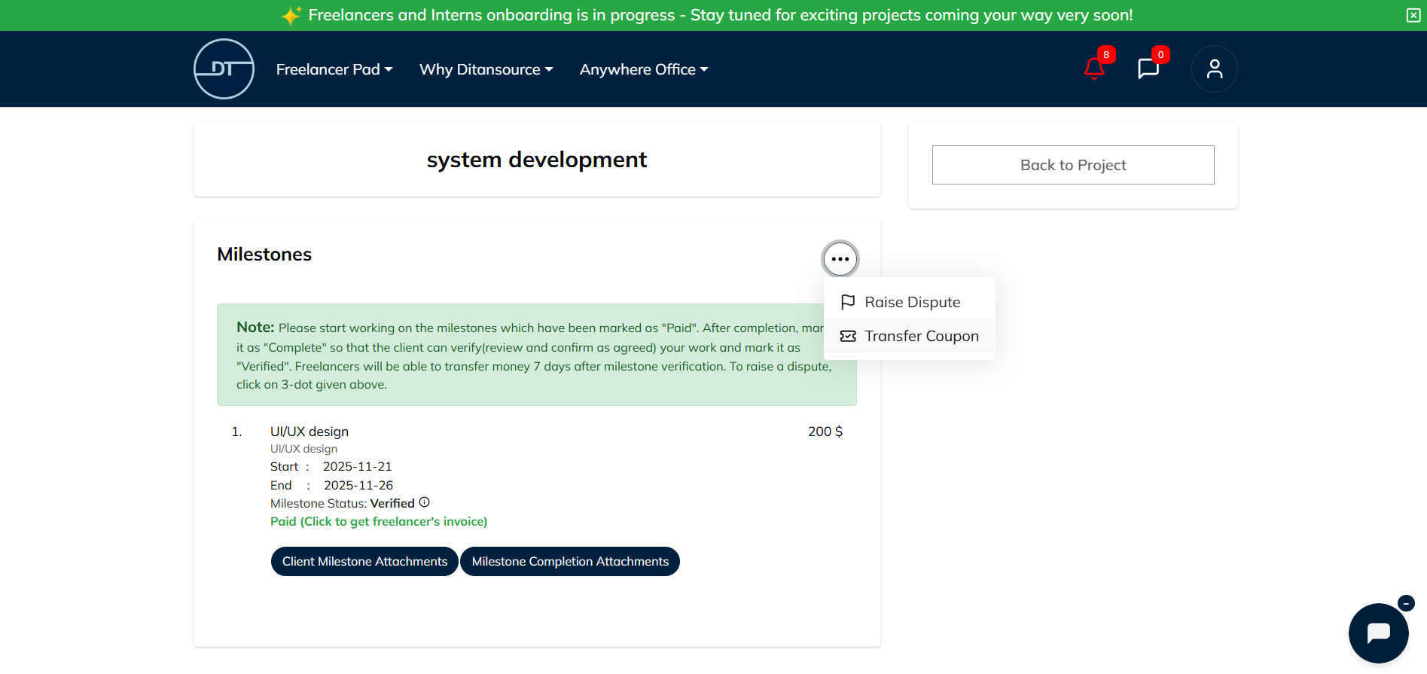
Task: Click the Ditansource DT logo
Action: (x=224, y=69)
